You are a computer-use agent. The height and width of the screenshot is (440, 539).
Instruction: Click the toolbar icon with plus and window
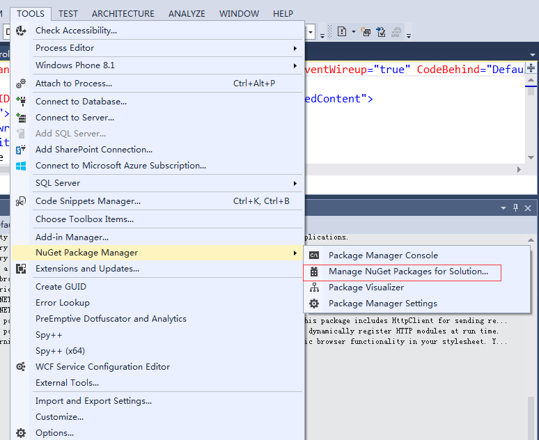[x=366, y=32]
